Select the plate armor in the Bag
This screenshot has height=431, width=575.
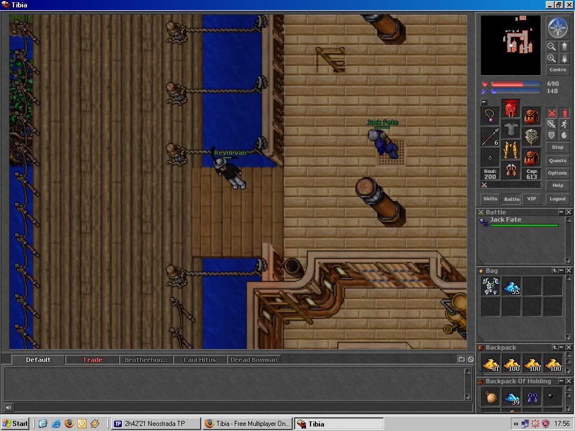[x=491, y=286]
